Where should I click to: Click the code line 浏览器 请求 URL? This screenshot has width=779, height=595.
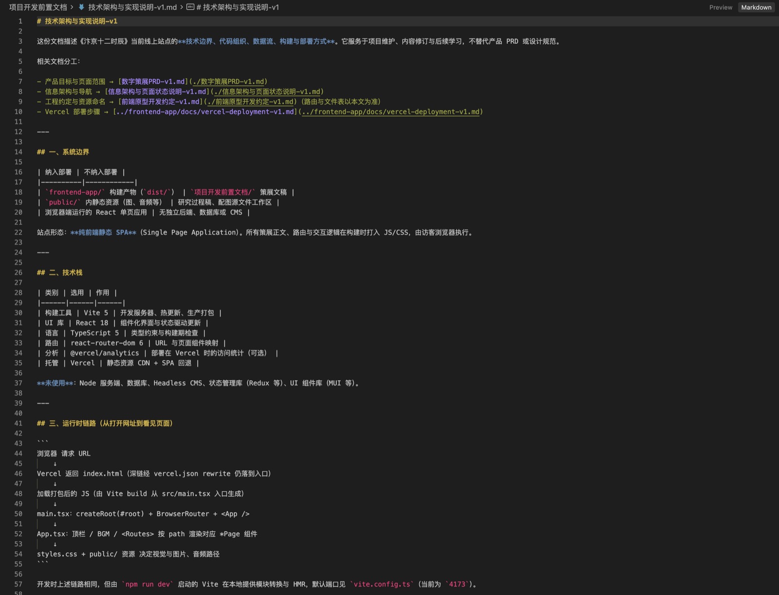(x=64, y=453)
